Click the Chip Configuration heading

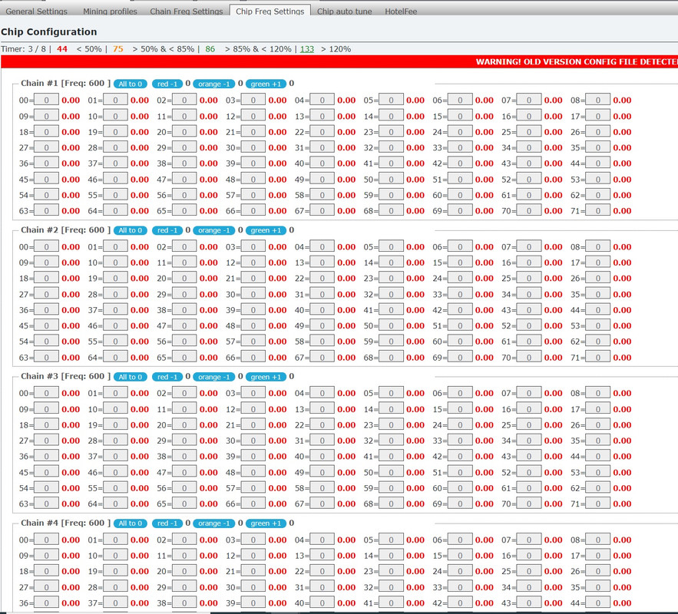coord(49,31)
